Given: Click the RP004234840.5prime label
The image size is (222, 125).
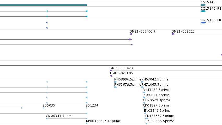Looking at the screenshot, I should click(103, 121).
